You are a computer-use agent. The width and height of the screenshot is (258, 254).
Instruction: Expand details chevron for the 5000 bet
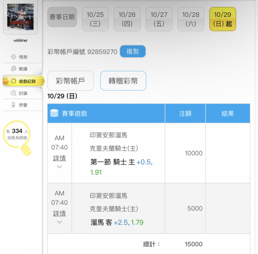point(59,222)
